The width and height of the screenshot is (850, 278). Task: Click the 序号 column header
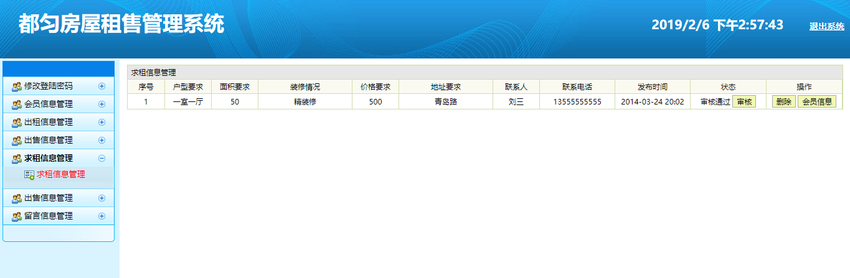click(146, 86)
